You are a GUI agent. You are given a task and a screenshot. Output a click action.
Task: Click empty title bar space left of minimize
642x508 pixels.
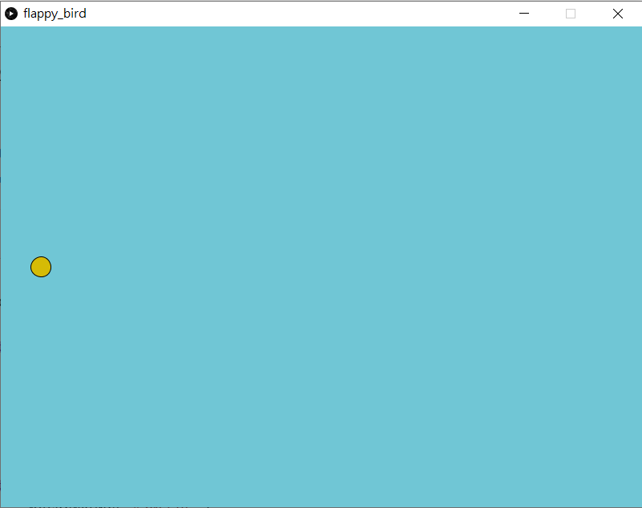pos(321,14)
